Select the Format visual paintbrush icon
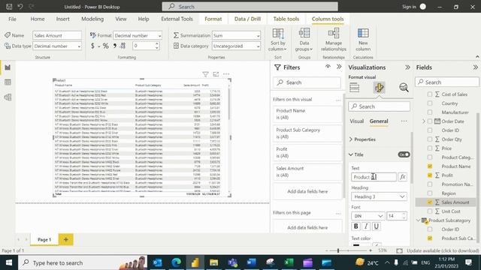 (379, 88)
